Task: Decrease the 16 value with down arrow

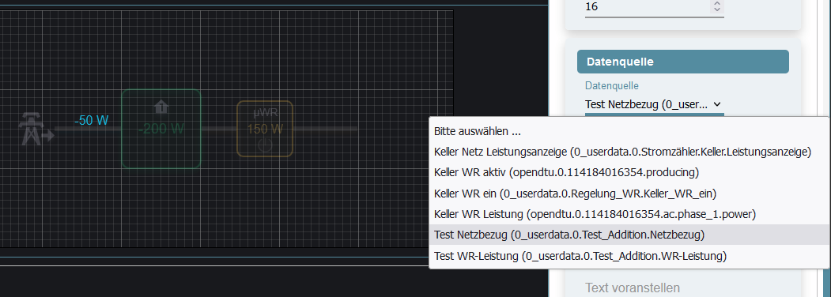Action: (717, 9)
